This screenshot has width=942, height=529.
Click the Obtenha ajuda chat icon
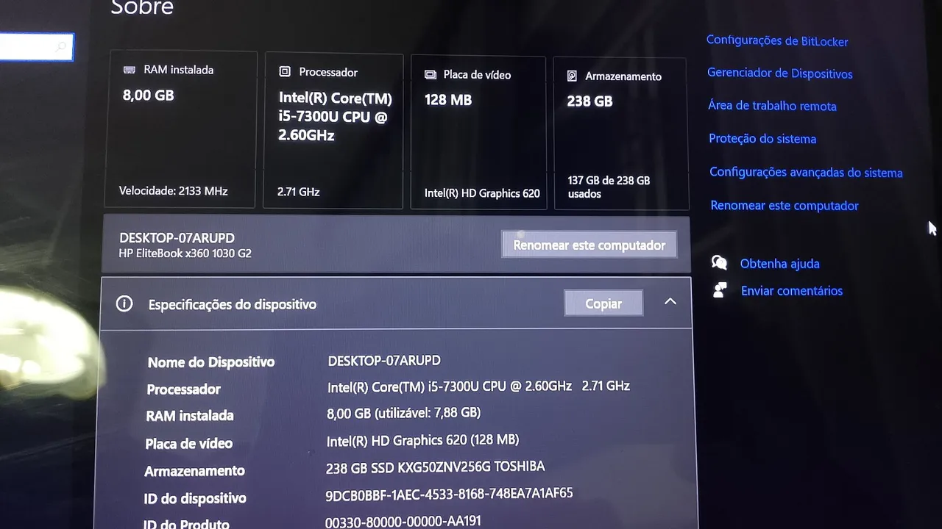coord(720,262)
